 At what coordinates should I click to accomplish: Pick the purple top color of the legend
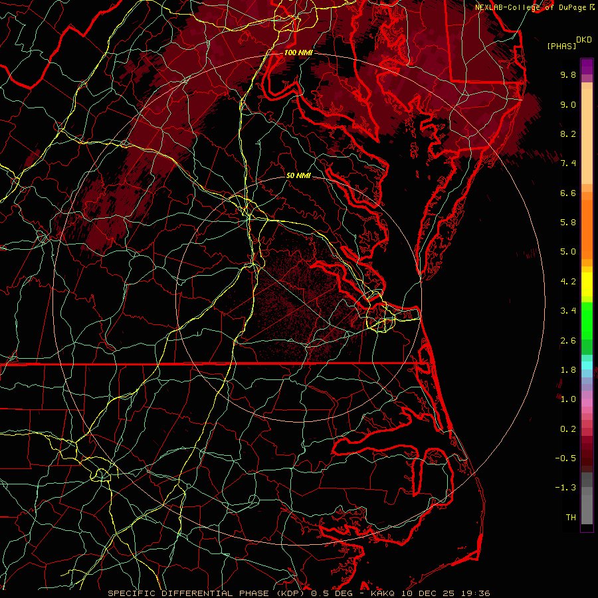[587, 66]
